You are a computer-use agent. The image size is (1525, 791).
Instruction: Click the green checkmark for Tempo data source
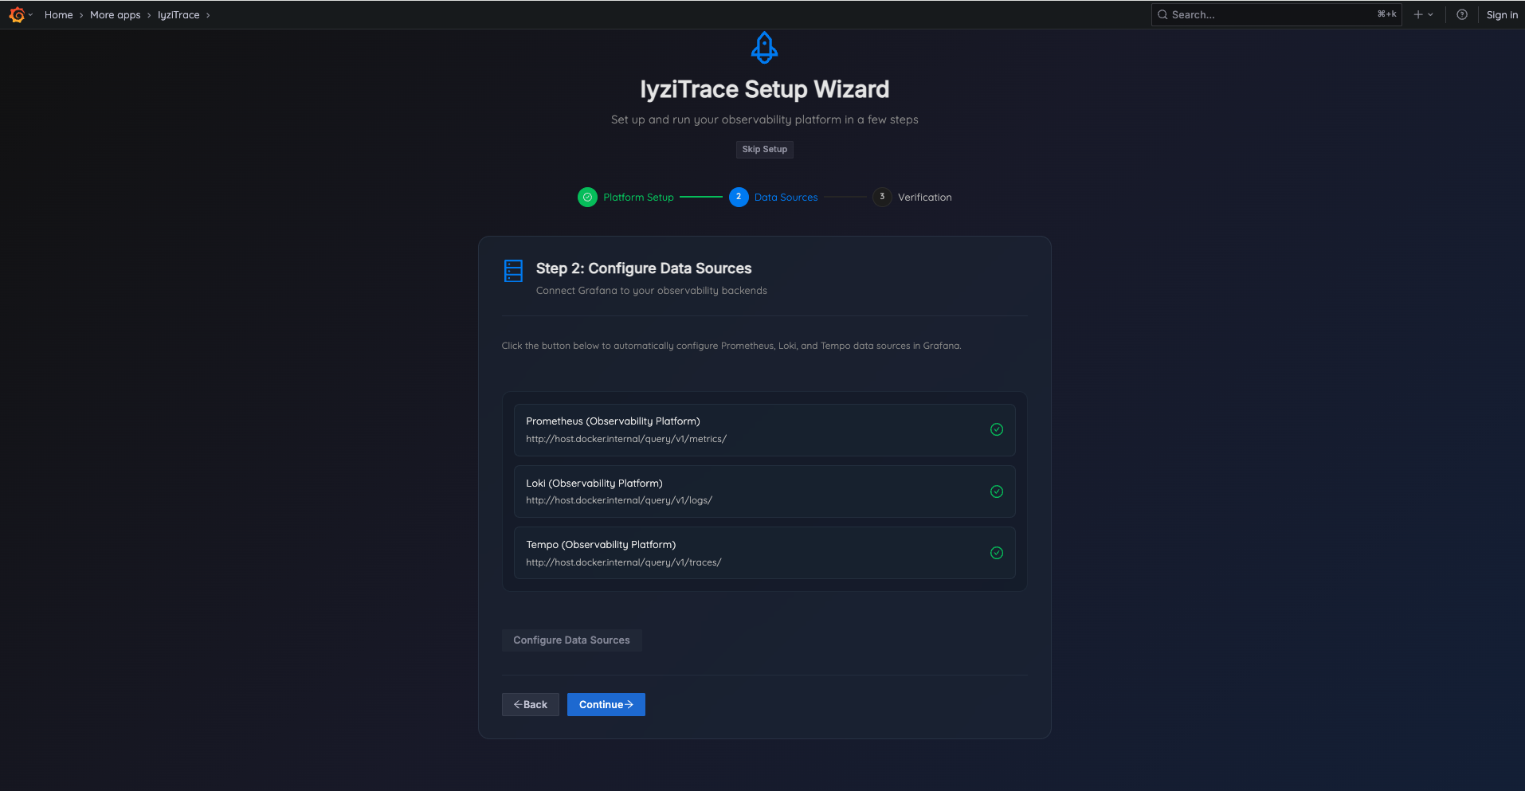997,553
